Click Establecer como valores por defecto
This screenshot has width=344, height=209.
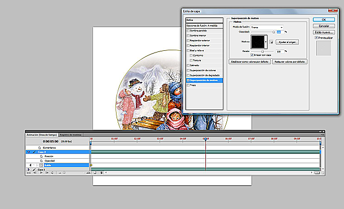pyautogui.click(x=250, y=62)
